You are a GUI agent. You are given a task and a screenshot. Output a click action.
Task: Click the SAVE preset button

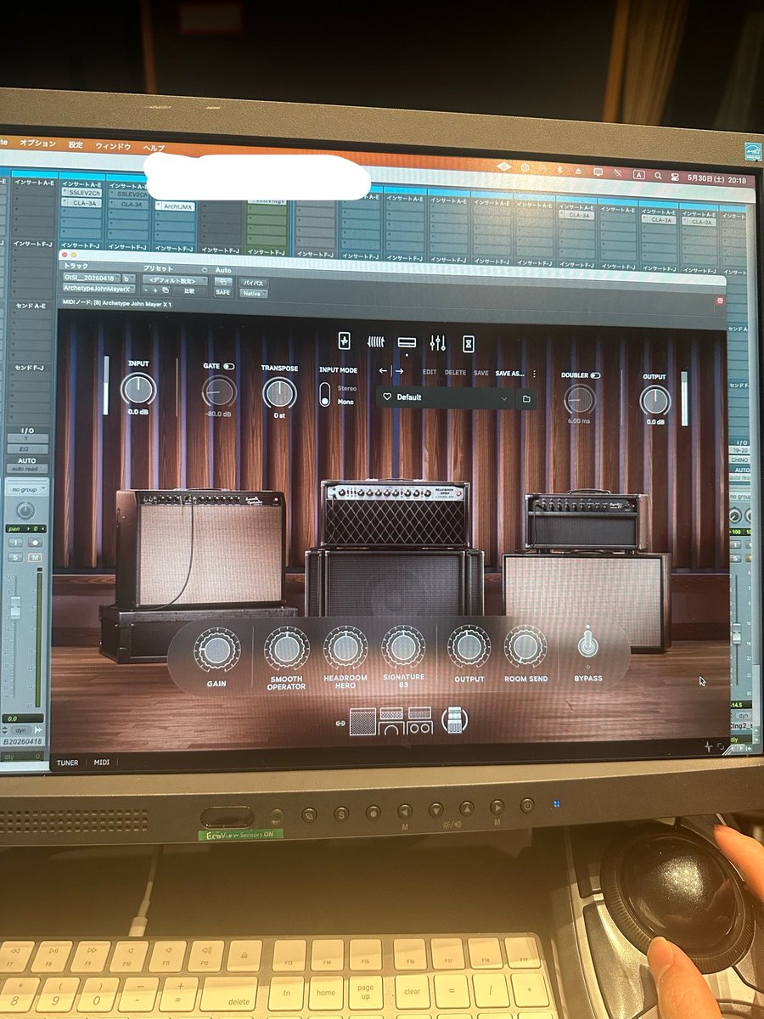click(x=480, y=373)
